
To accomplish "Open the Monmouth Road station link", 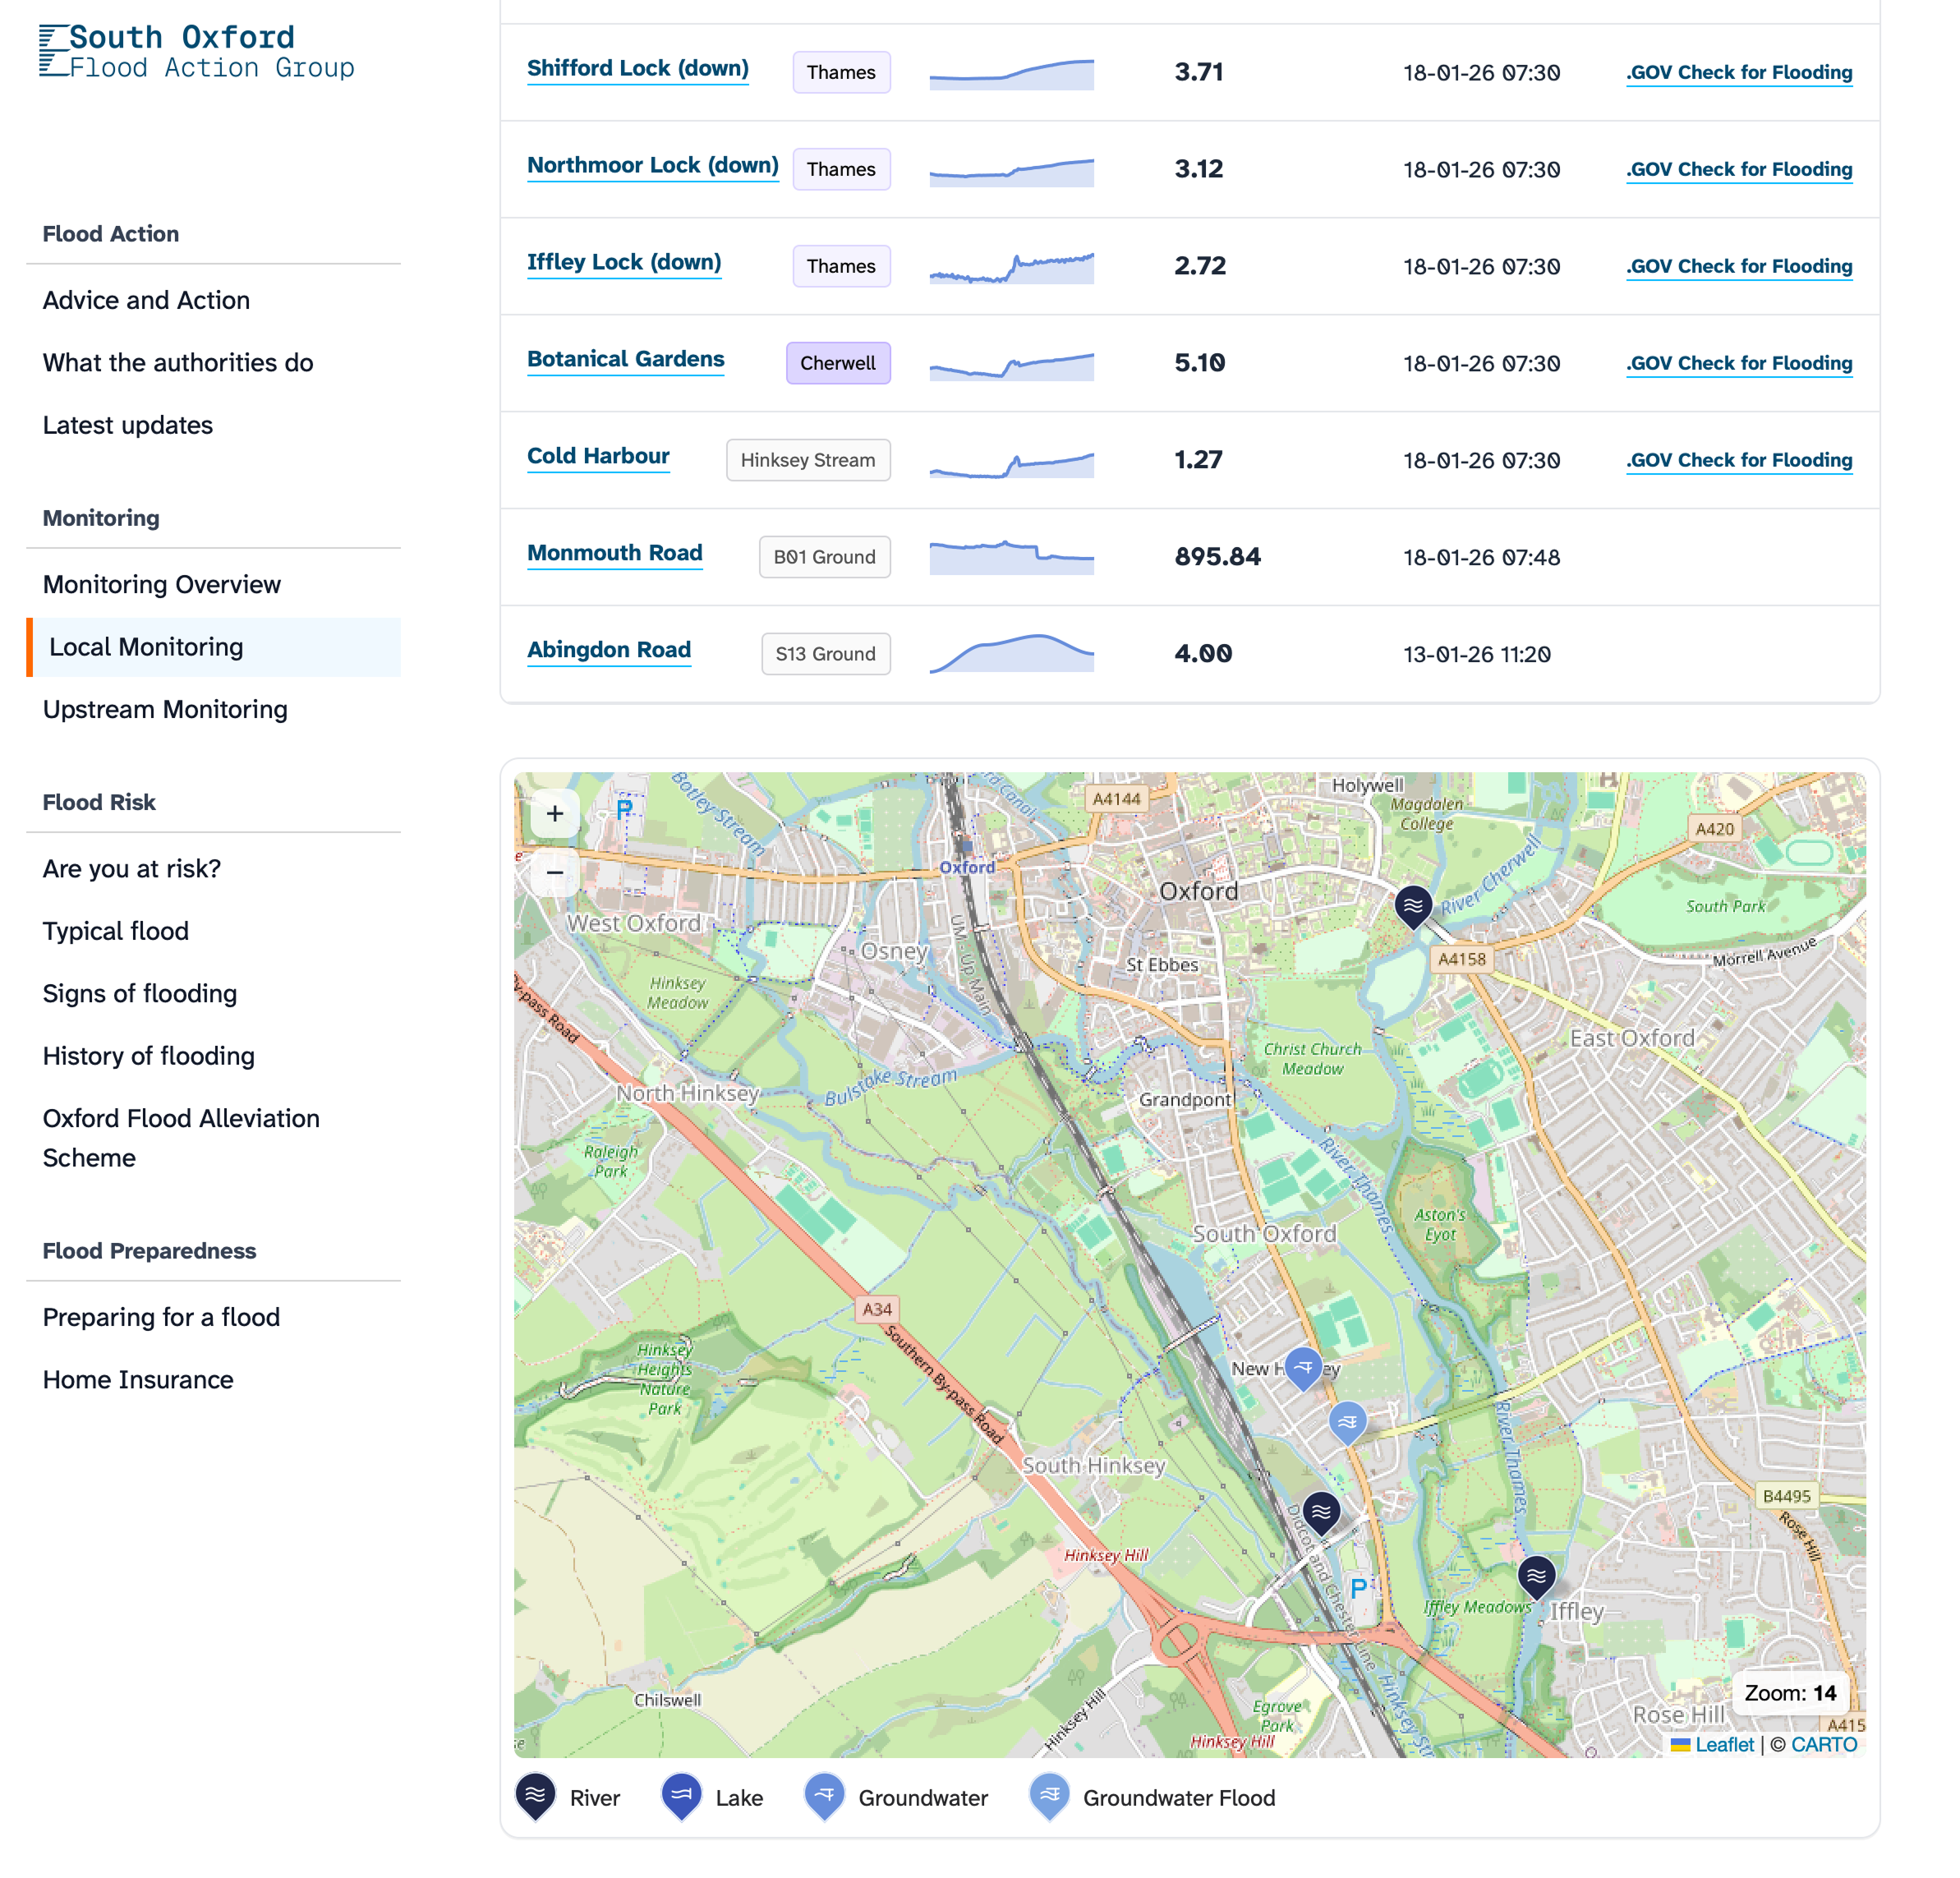I will pyautogui.click(x=614, y=553).
